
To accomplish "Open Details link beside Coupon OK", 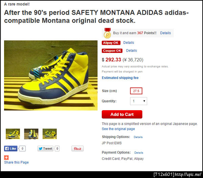I will (131, 51).
